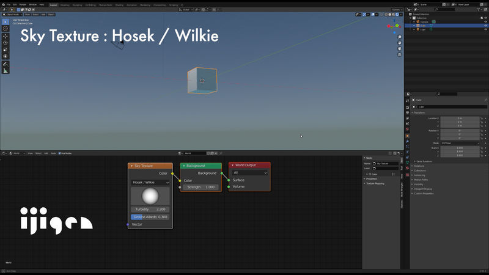Select the Transform tool
489x275 pixels.
pyautogui.click(x=6, y=56)
